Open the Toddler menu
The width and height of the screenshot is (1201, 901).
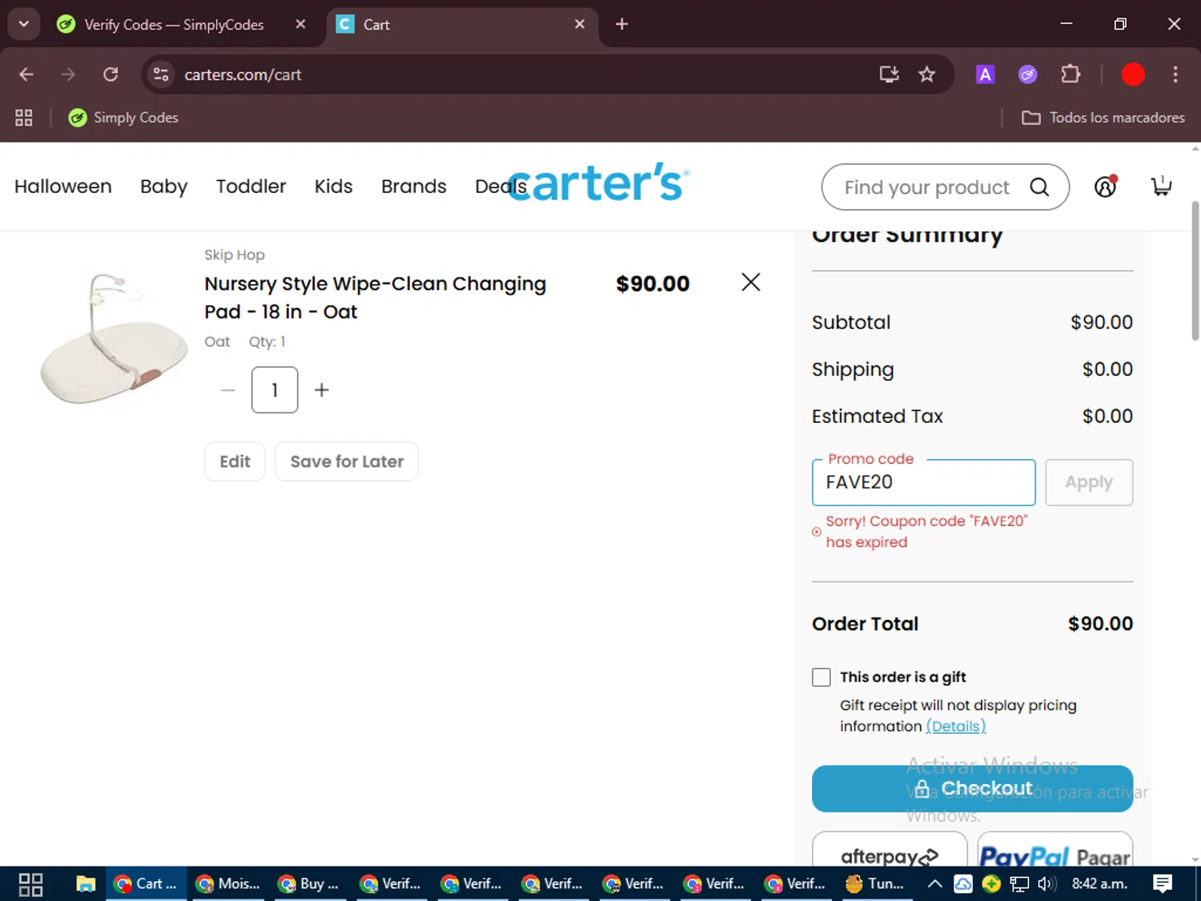(x=251, y=187)
